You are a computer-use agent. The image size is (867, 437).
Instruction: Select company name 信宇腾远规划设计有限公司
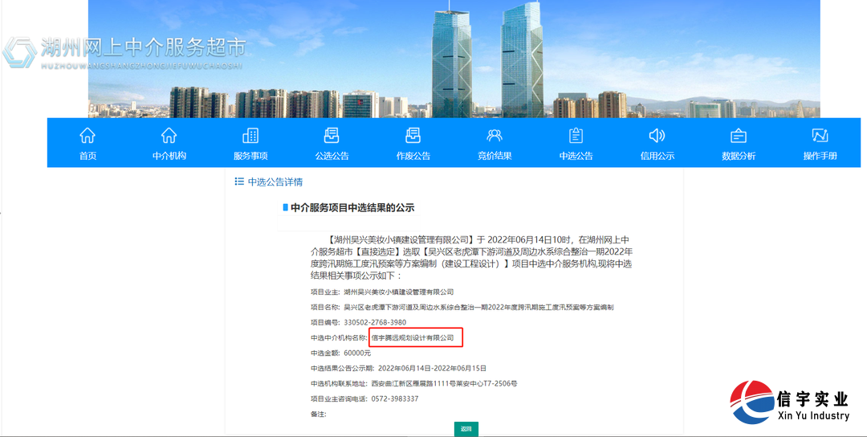pos(413,337)
